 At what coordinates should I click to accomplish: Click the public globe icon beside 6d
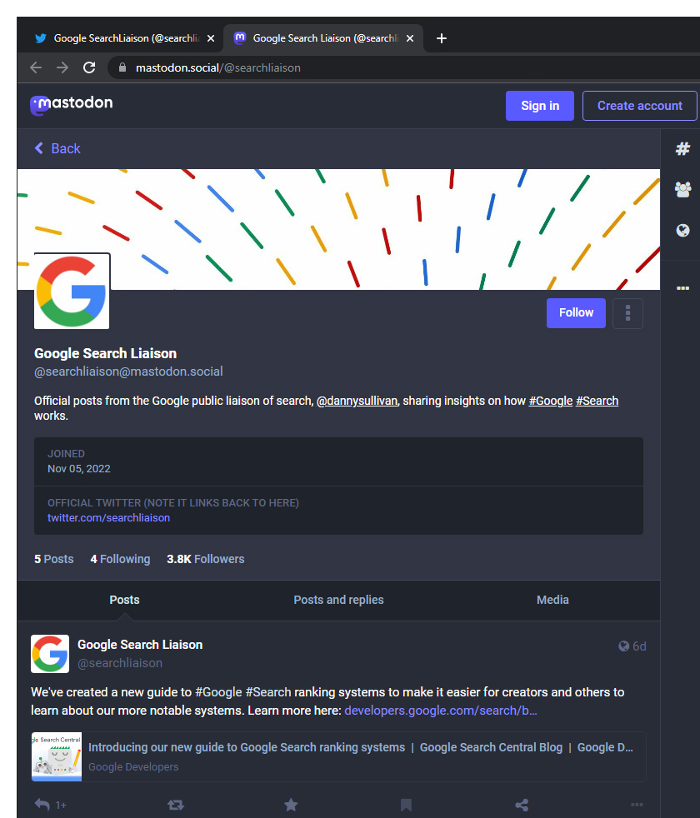coord(624,646)
